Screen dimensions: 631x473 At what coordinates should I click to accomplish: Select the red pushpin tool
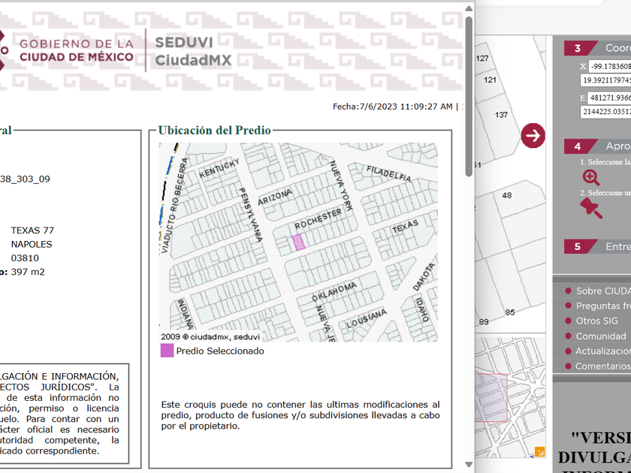590,209
